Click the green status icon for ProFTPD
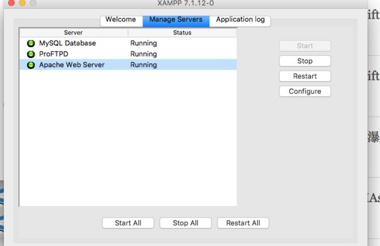Image resolution: width=380 pixels, height=246 pixels. tap(31, 54)
